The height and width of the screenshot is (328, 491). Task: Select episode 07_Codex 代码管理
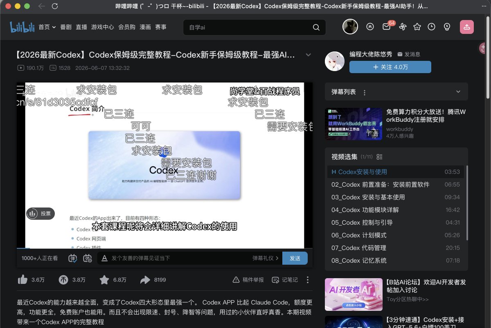396,248
